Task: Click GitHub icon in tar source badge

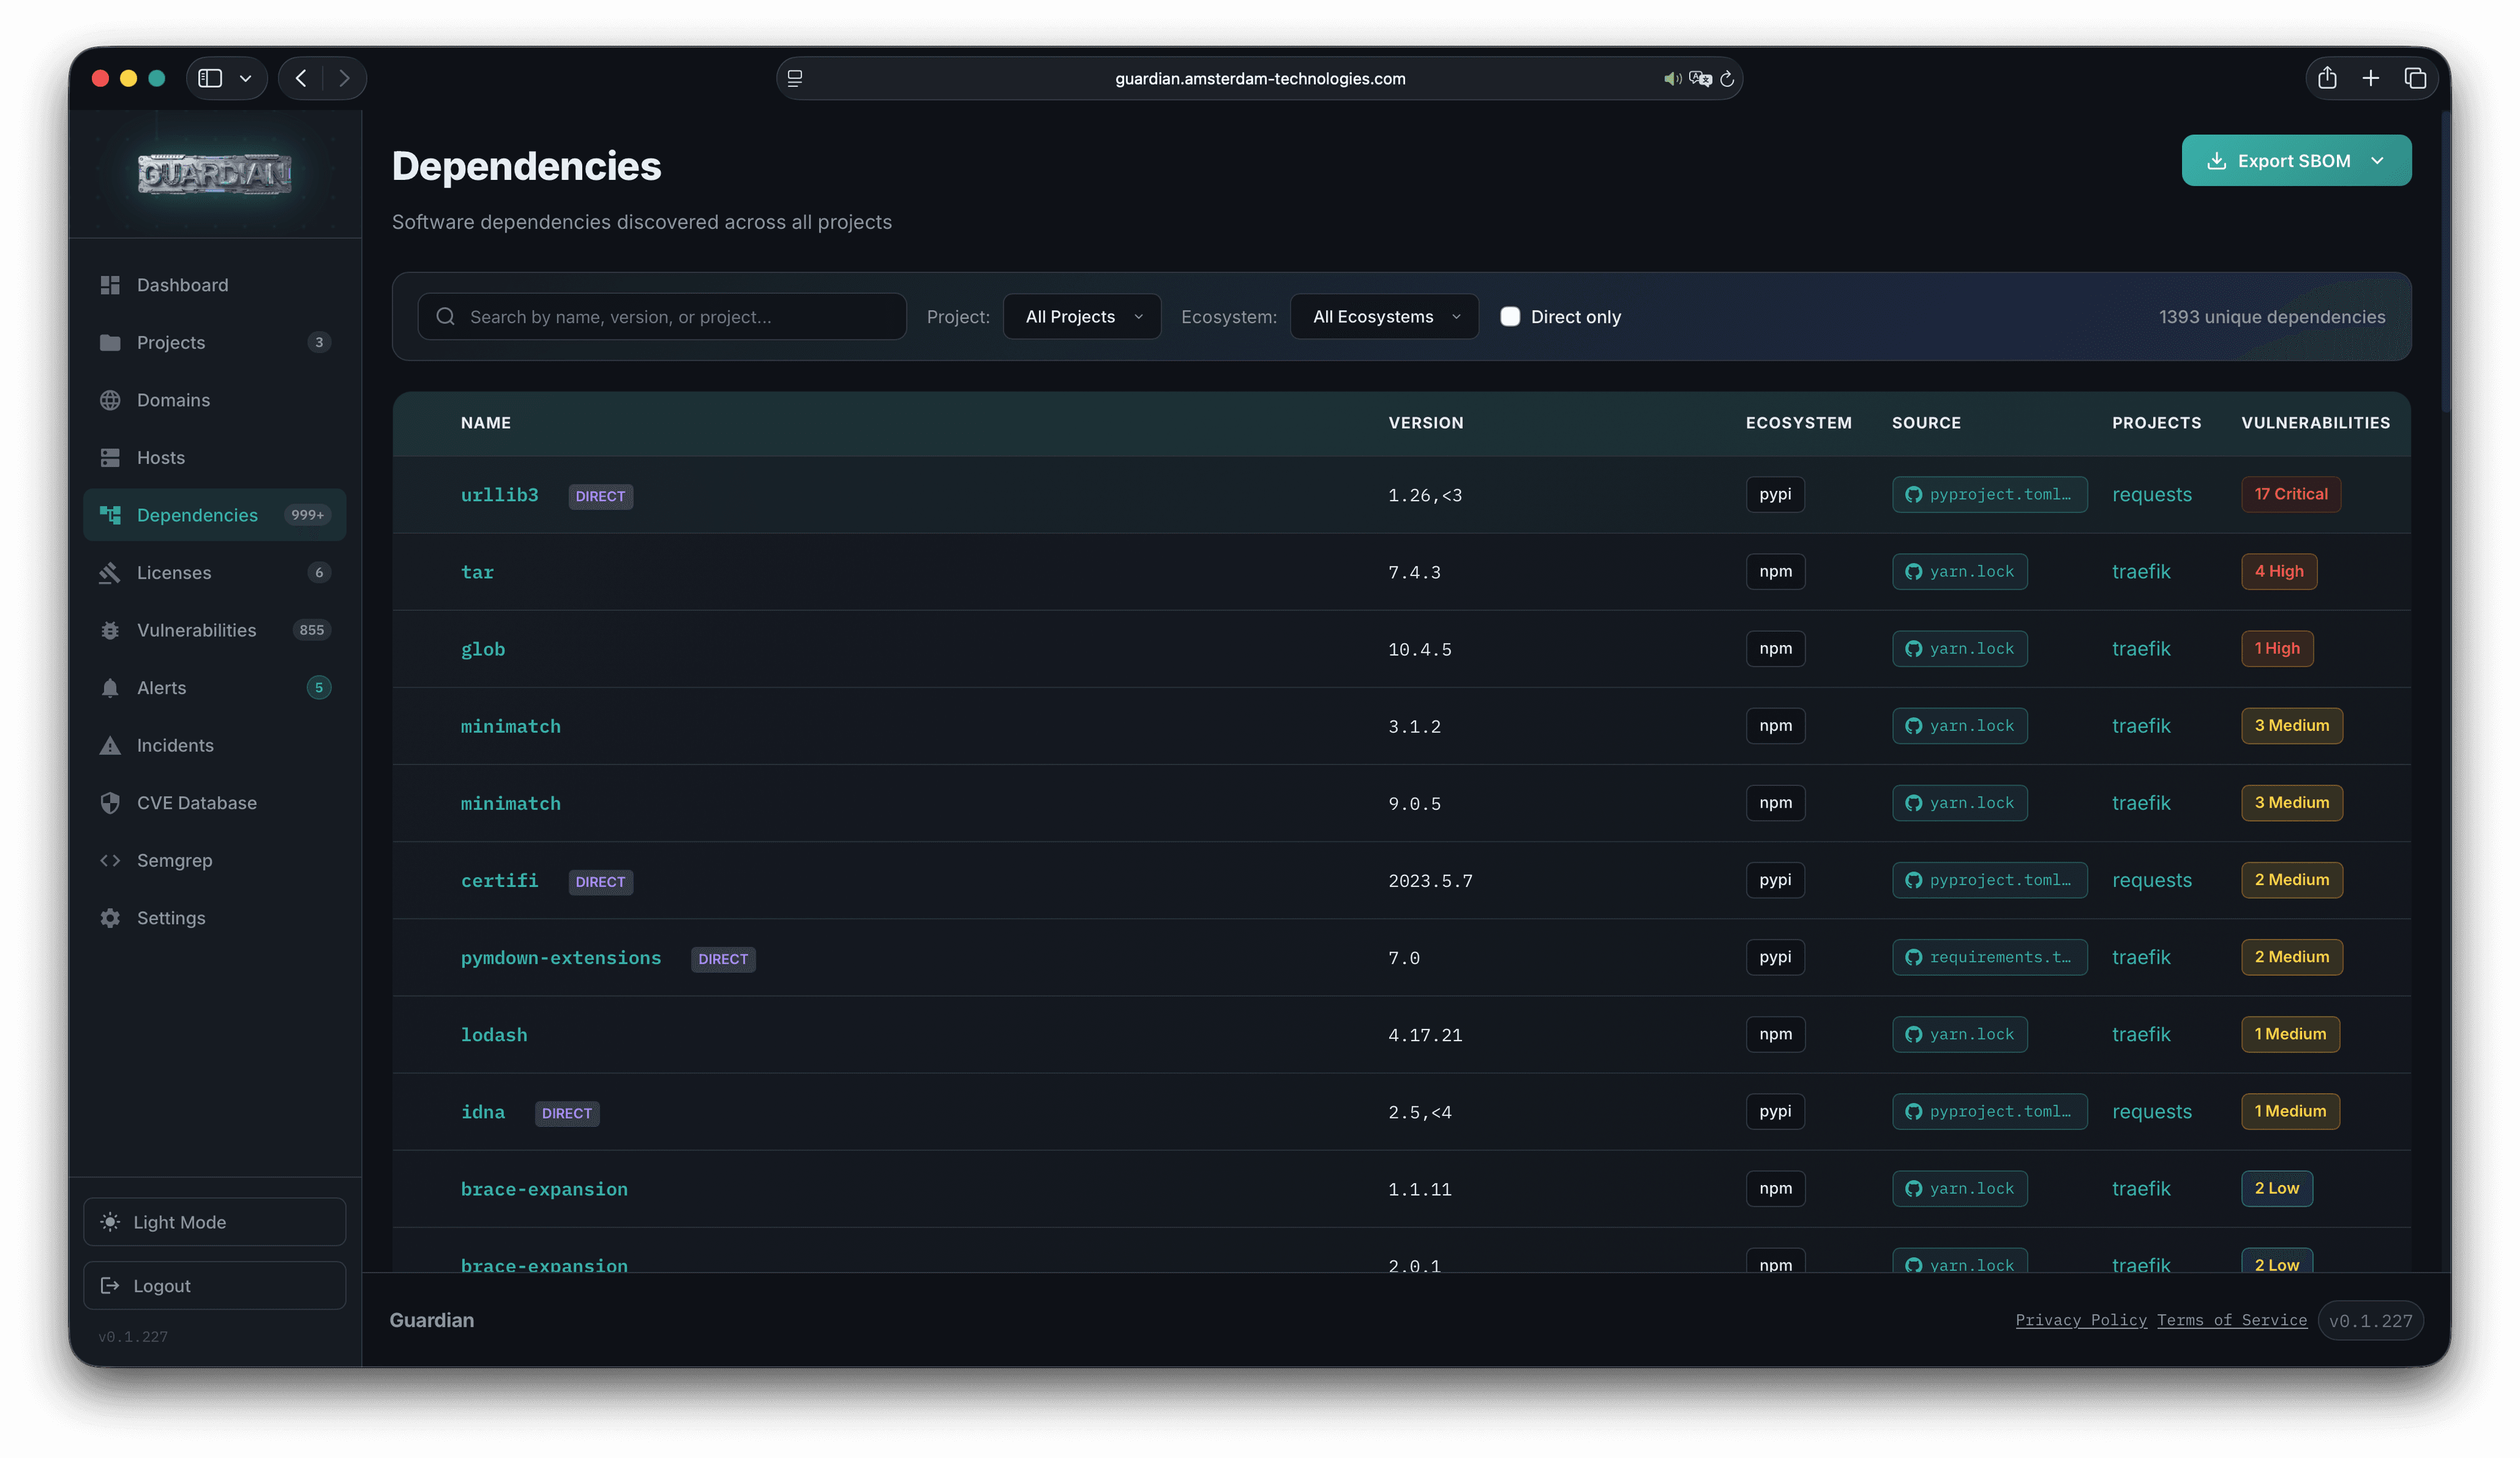Action: pos(1913,572)
